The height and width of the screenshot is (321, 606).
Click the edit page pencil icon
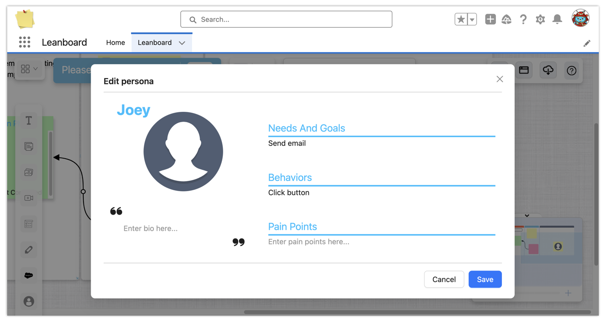(587, 43)
